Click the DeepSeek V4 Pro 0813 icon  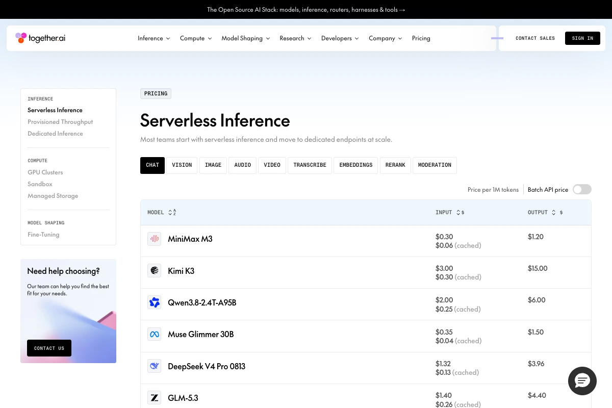pyautogui.click(x=154, y=366)
